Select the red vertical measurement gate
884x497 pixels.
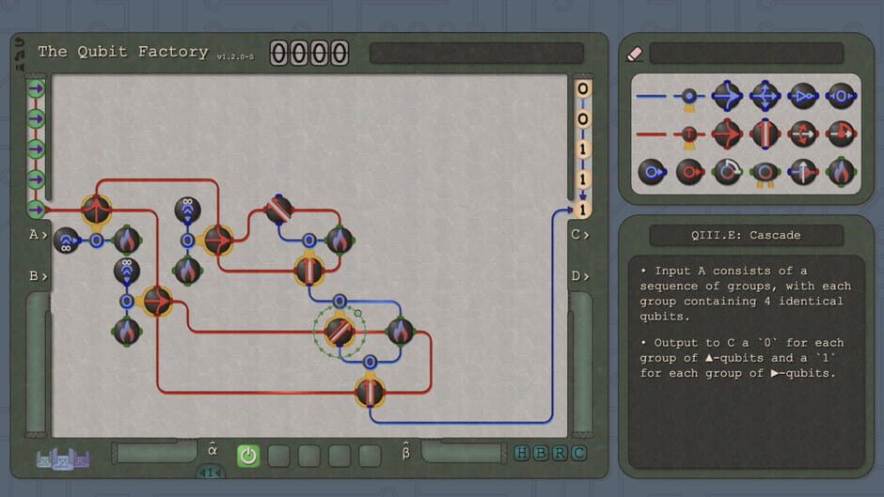pos(766,134)
